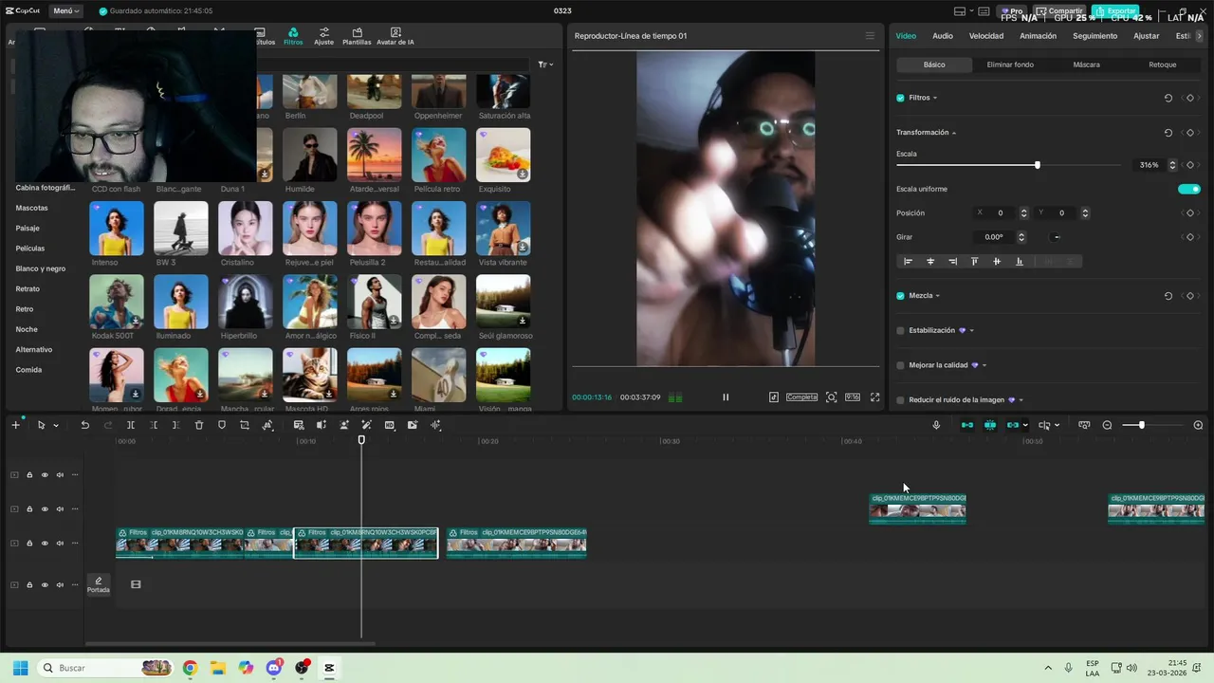Image resolution: width=1214 pixels, height=683 pixels.
Task: Click the Compartir button
Action: coord(1059,11)
